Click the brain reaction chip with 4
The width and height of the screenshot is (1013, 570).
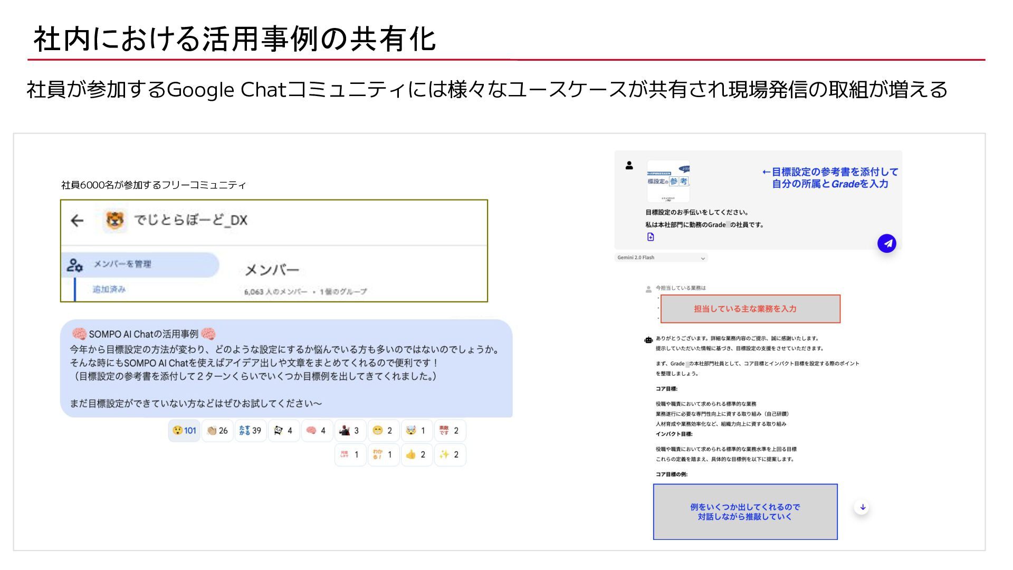[x=317, y=431]
